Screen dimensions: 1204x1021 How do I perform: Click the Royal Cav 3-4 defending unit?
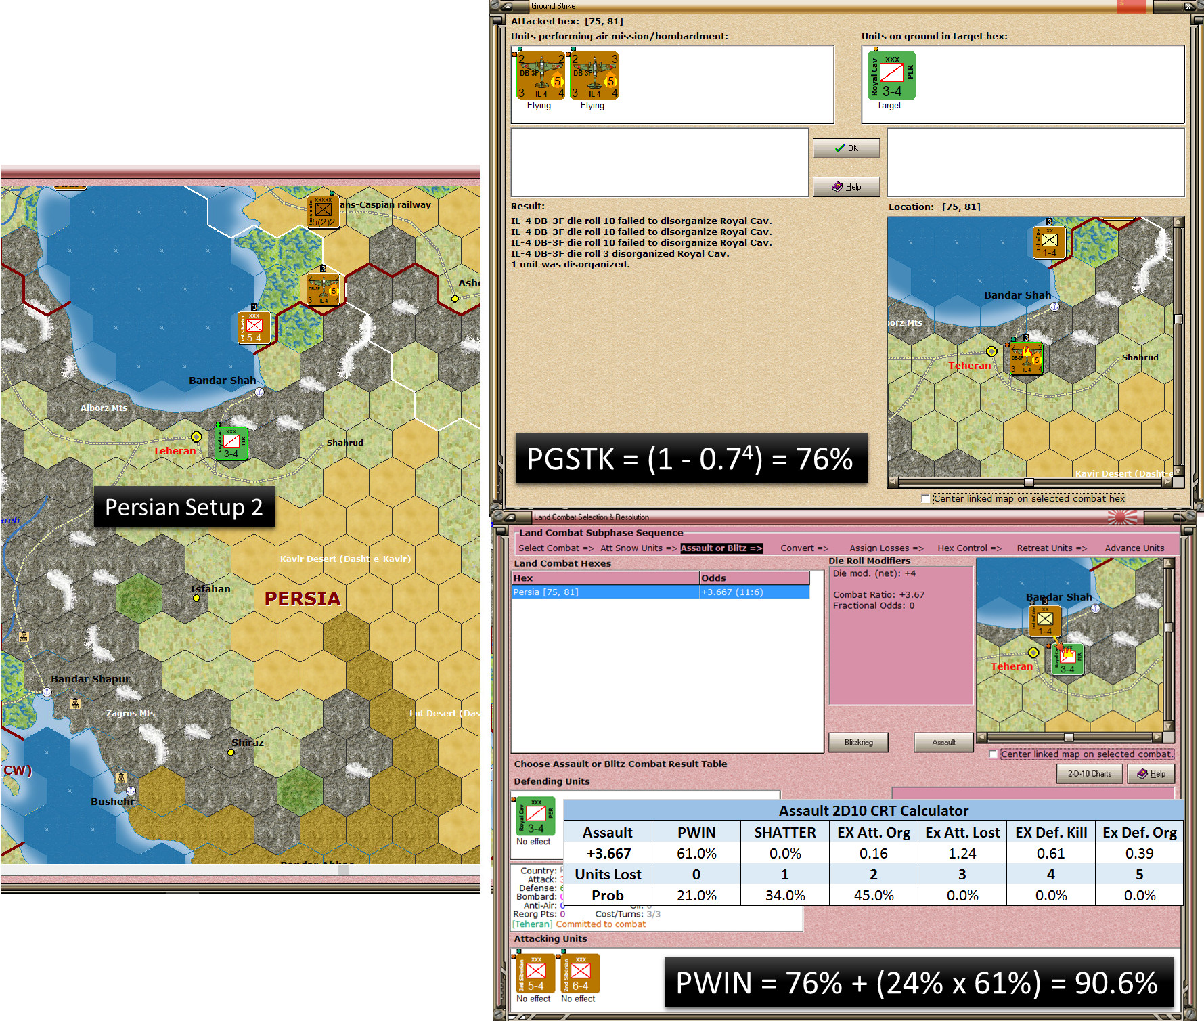click(536, 816)
